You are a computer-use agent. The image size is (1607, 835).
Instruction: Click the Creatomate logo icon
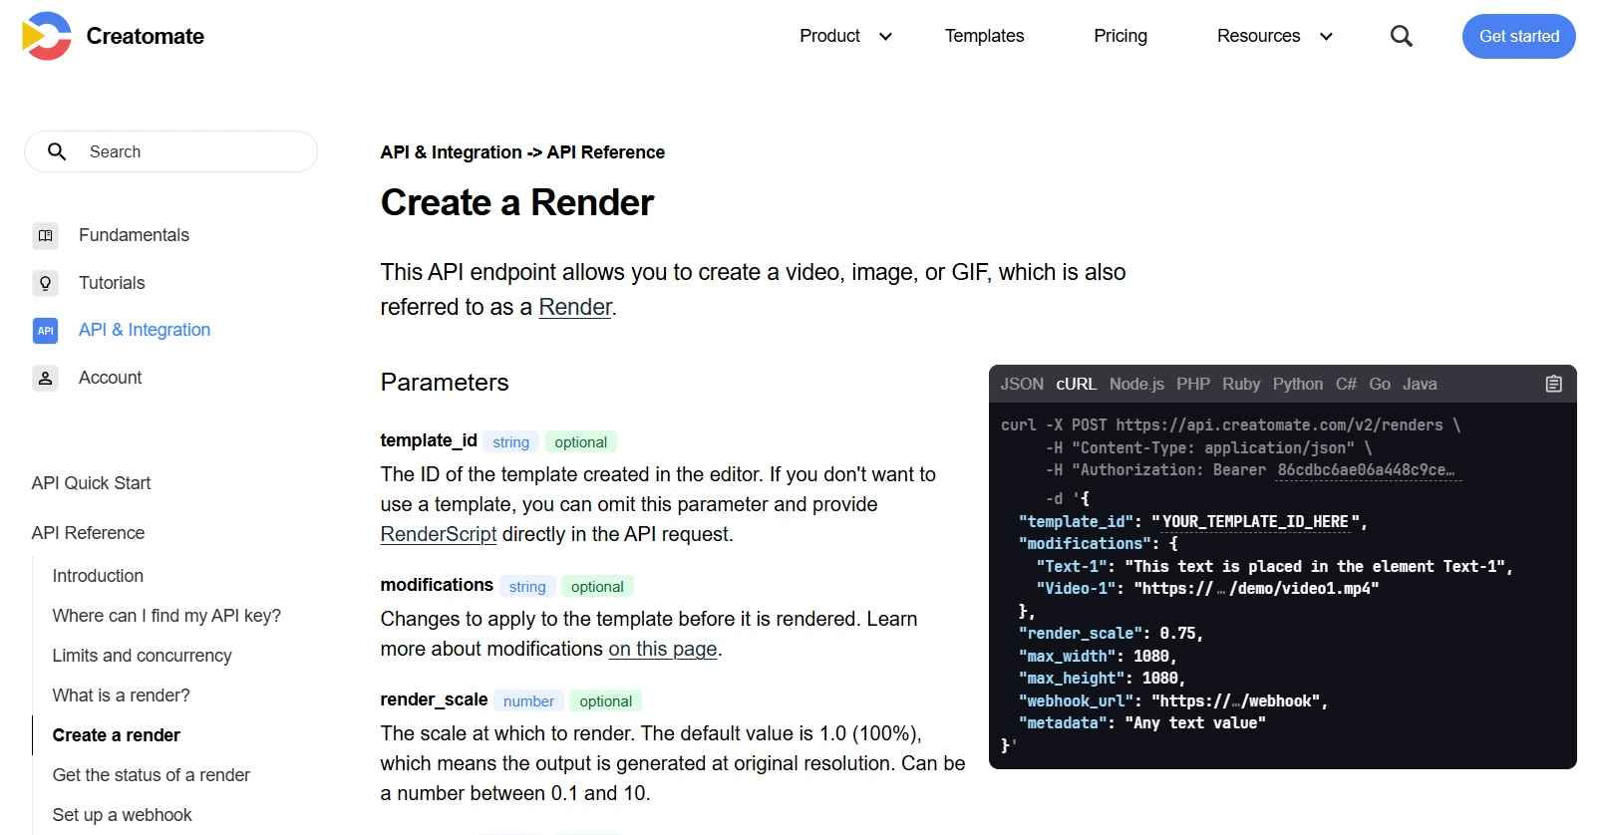[x=47, y=36]
